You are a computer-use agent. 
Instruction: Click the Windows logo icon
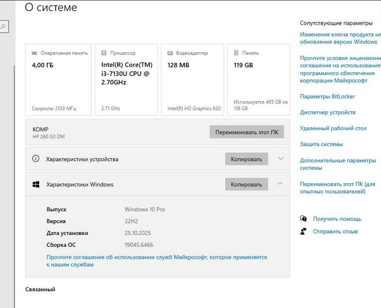click(x=36, y=184)
